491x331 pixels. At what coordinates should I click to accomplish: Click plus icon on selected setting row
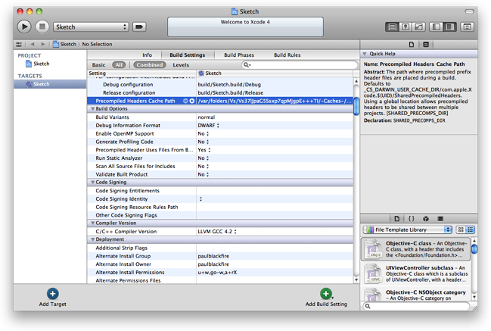pyautogui.click(x=192, y=101)
